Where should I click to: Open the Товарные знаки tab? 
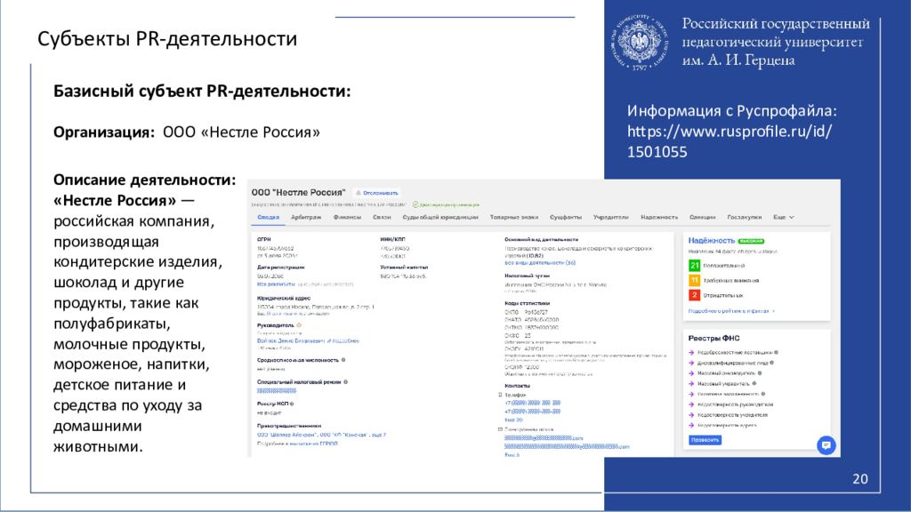(513, 217)
